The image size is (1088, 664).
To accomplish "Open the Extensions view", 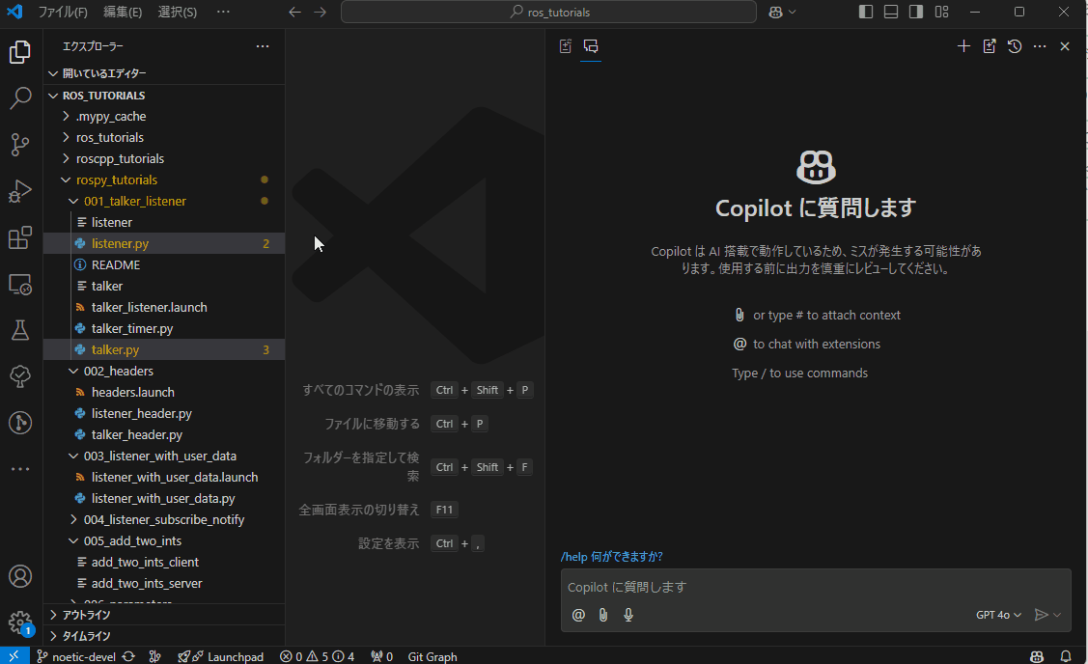I will [x=20, y=237].
